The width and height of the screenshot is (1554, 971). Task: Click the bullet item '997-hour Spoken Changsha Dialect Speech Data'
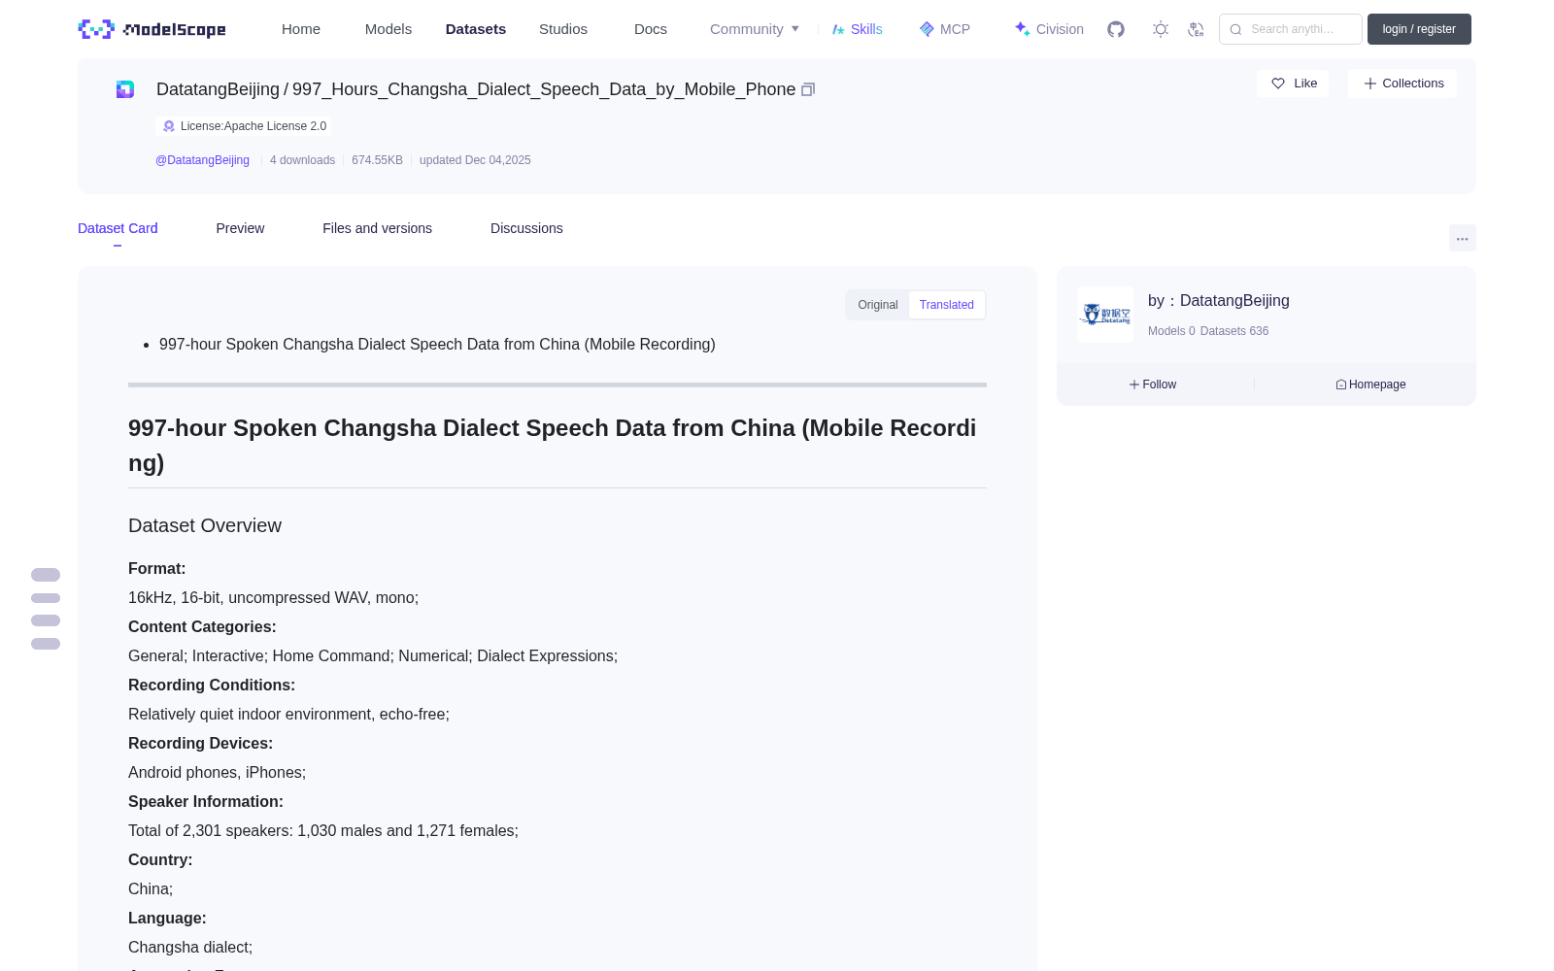pos(437,345)
